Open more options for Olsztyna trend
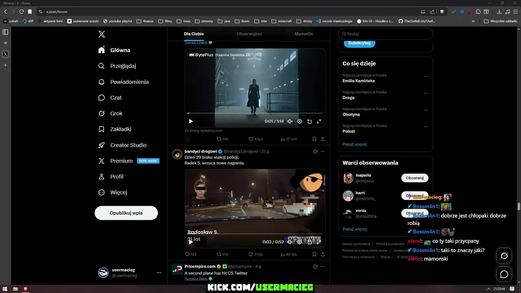 (426, 110)
